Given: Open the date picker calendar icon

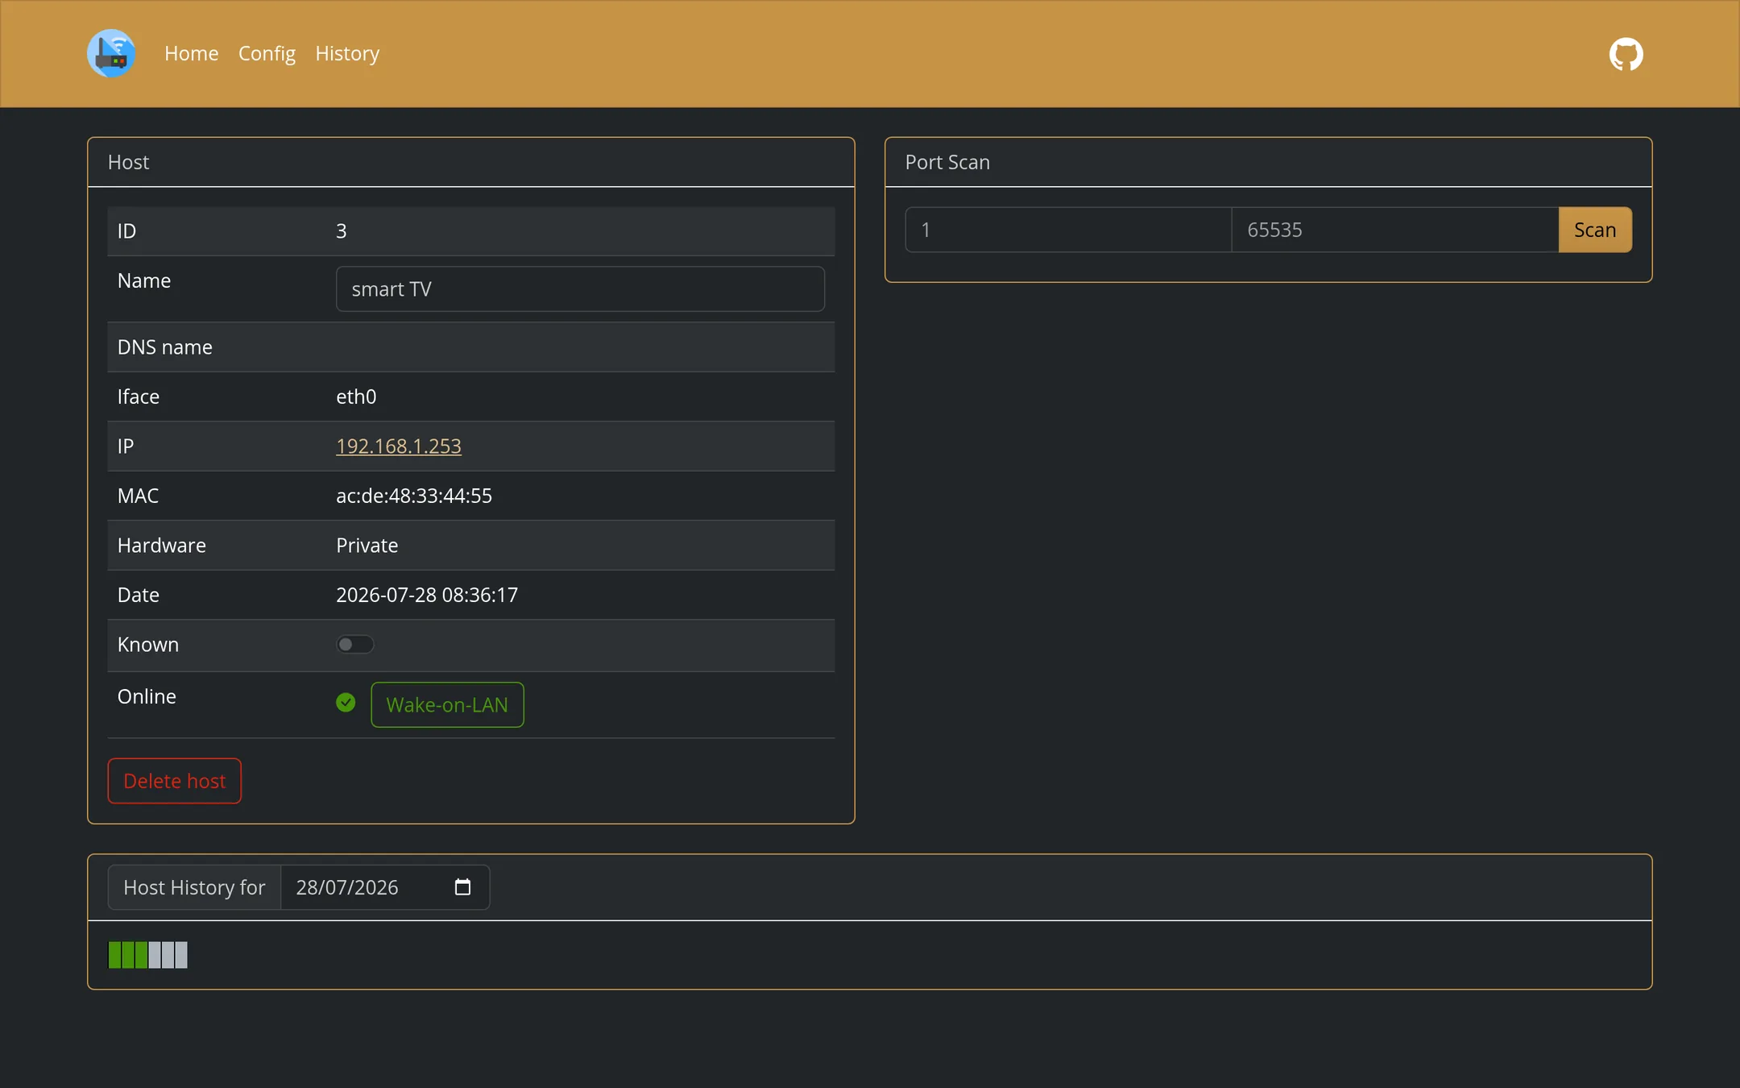Looking at the screenshot, I should tap(462, 887).
